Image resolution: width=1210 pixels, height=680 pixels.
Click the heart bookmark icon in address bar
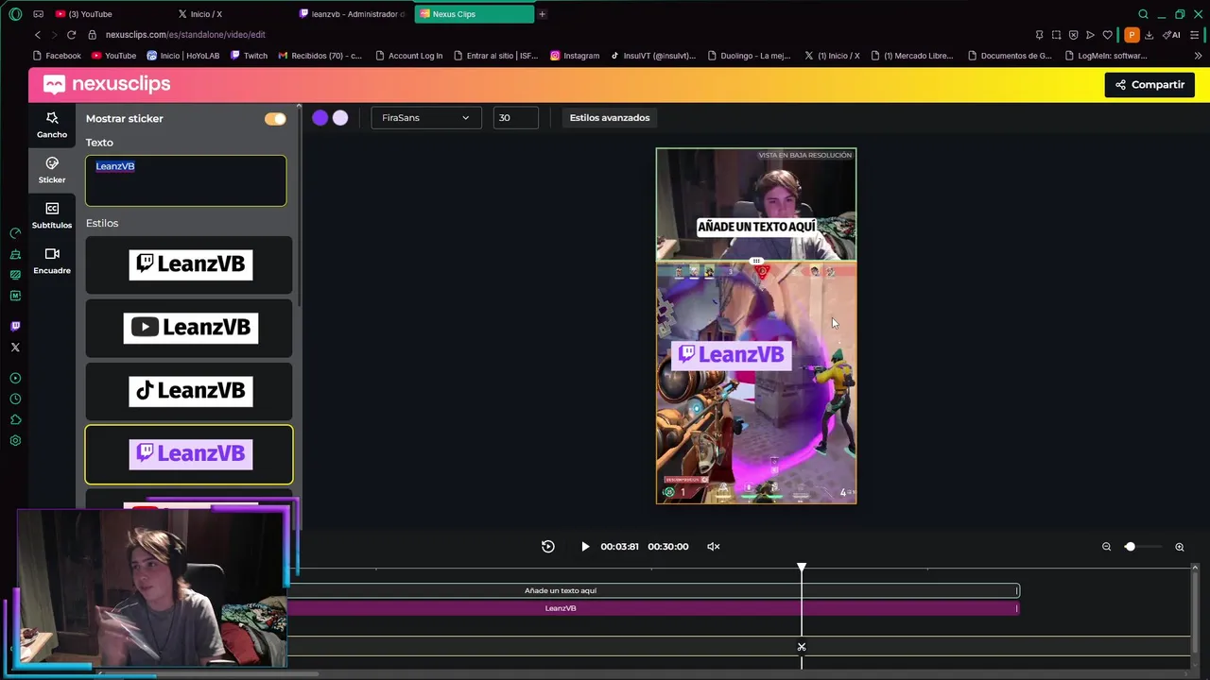click(1107, 35)
